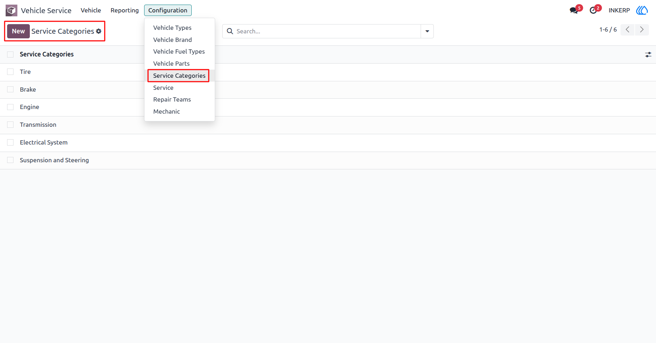Open the Vehicle menu

[x=91, y=10]
